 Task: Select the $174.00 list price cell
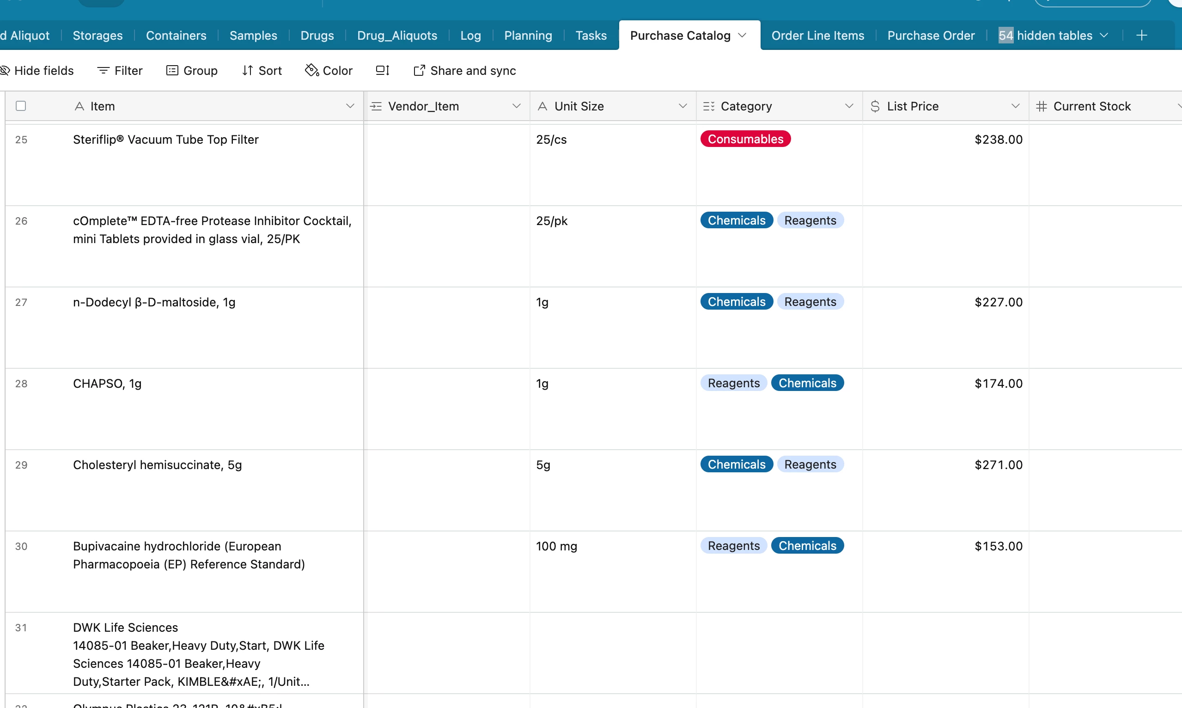coord(945,409)
